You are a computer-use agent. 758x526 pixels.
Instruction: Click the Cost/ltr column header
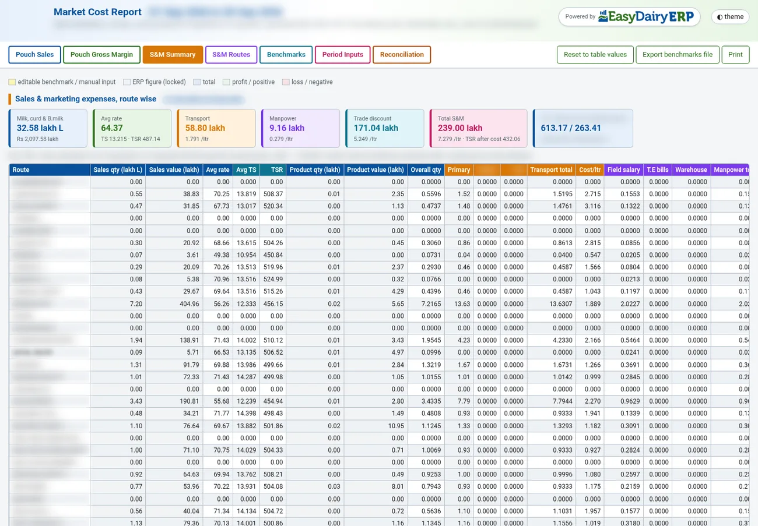[590, 170]
